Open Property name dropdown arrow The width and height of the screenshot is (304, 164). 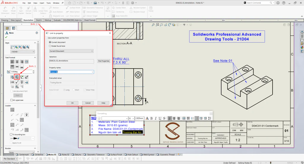pos(92,72)
